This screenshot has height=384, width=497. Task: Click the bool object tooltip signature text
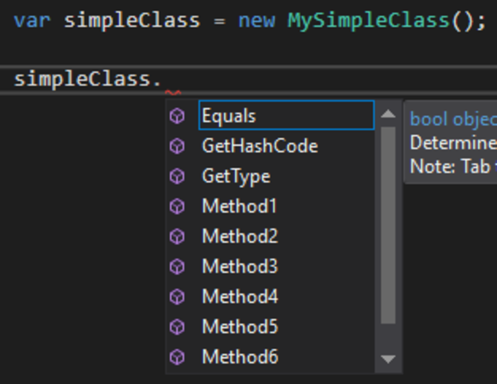pyautogui.click(x=453, y=119)
